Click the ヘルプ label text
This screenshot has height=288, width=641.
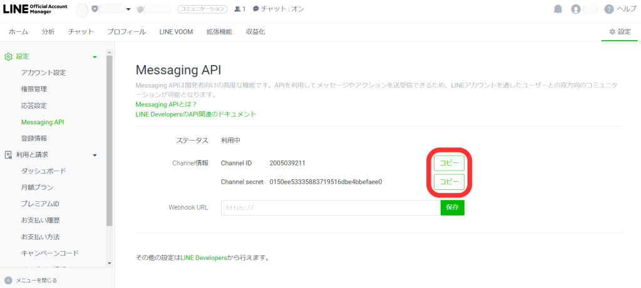click(626, 9)
